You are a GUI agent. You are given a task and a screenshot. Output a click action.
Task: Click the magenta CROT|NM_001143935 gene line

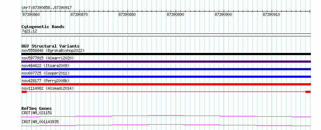[x=166, y=125]
